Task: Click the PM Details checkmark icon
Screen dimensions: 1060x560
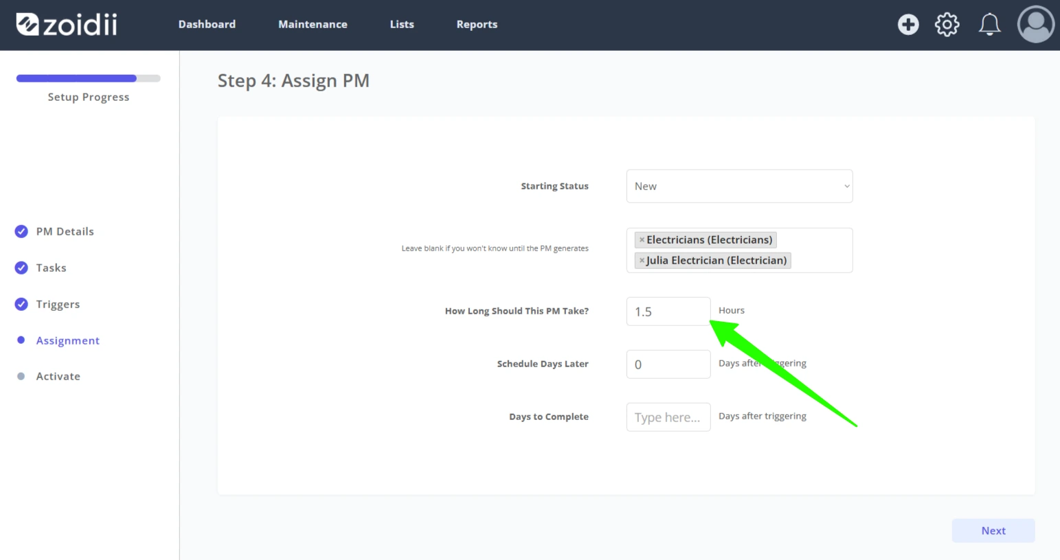Action: click(x=21, y=231)
